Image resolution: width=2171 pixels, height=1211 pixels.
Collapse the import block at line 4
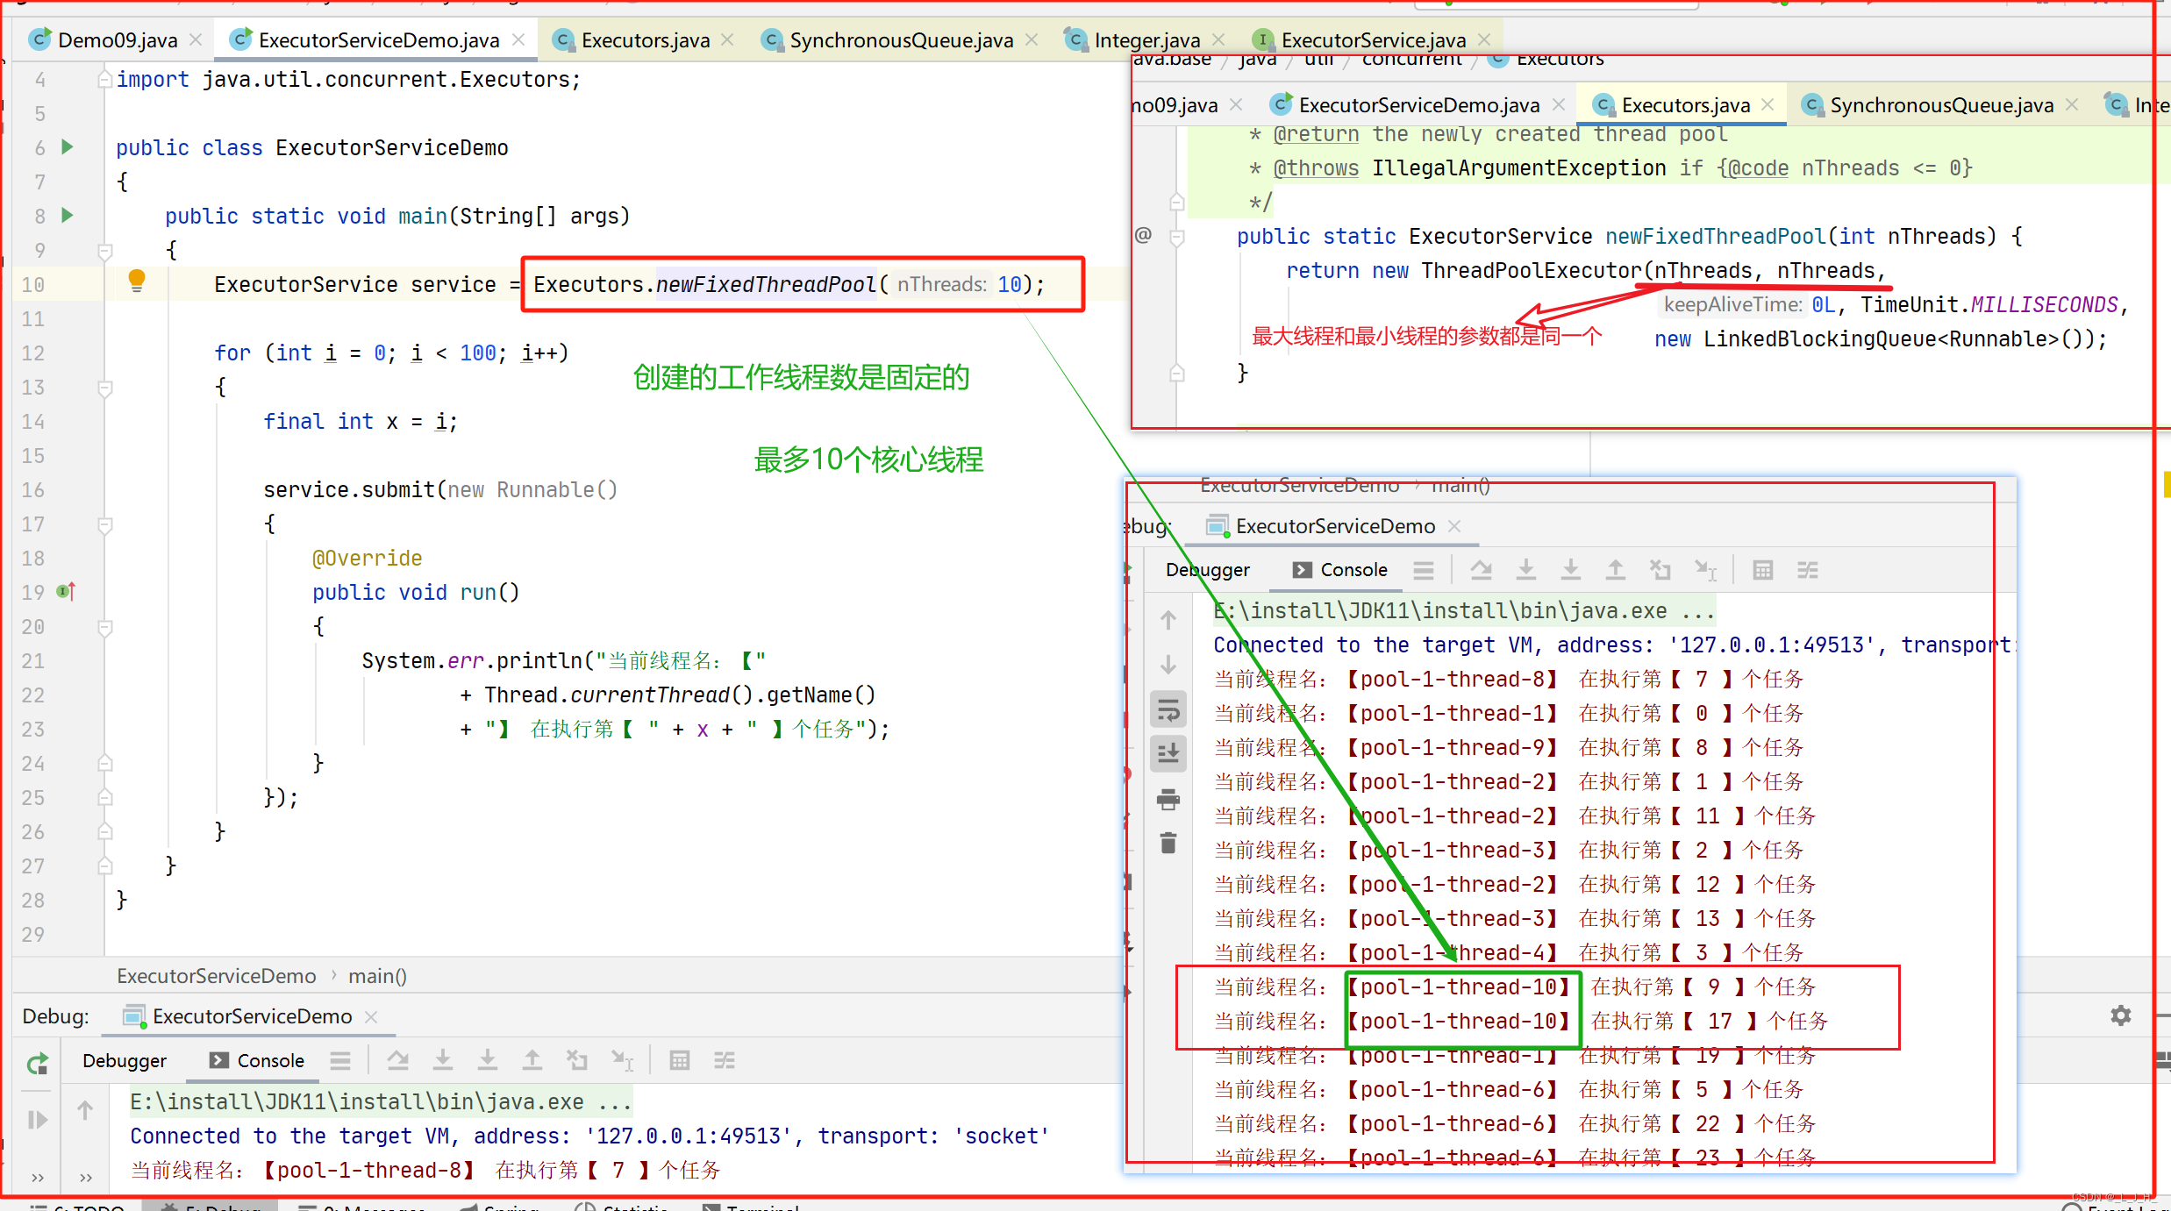coord(105,80)
